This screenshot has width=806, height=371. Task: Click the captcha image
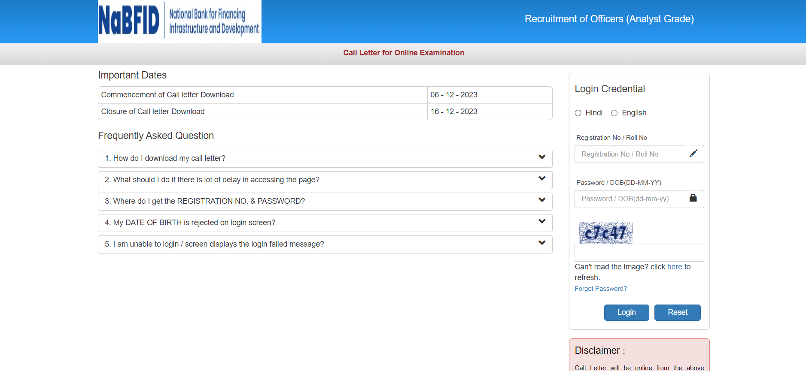tap(605, 233)
